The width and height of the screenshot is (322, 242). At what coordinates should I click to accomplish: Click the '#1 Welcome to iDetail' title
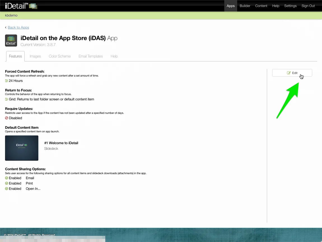click(x=61, y=143)
